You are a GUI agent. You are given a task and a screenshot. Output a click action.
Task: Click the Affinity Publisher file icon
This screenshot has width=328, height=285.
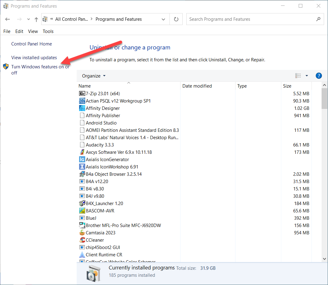(x=82, y=115)
